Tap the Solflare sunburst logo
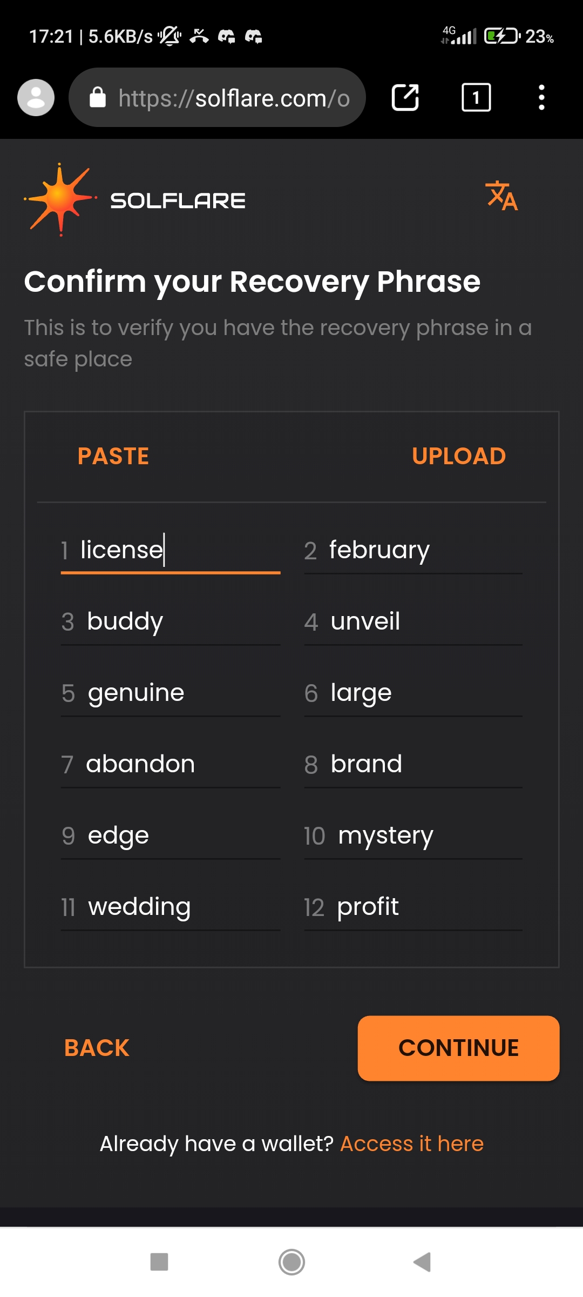 click(x=60, y=199)
